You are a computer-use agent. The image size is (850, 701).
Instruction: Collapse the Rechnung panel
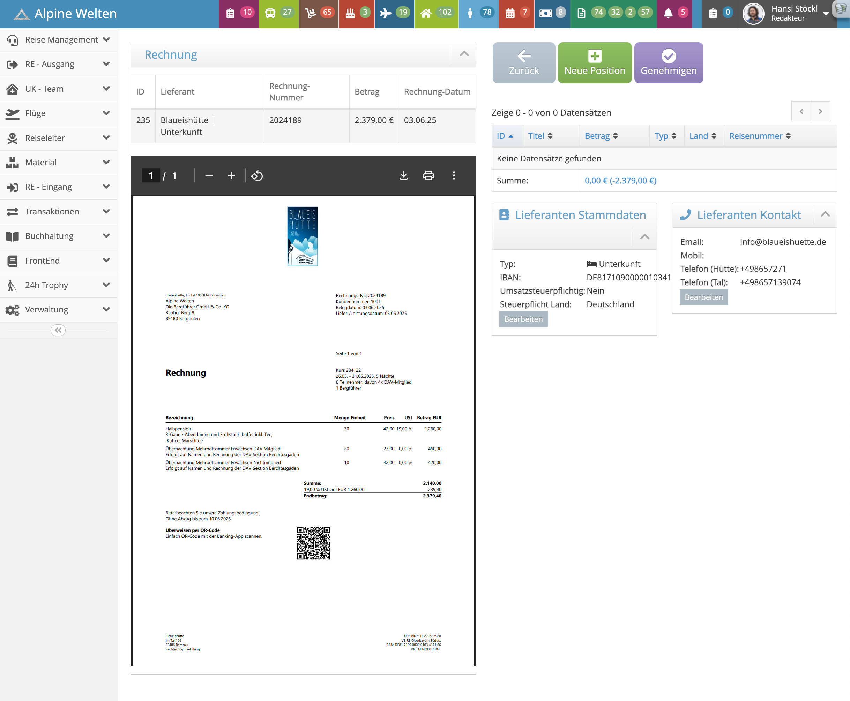pyautogui.click(x=464, y=54)
